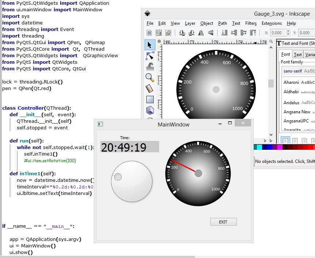Open the Extensions menu
This screenshot has height=258, width=315.
click(x=272, y=23)
